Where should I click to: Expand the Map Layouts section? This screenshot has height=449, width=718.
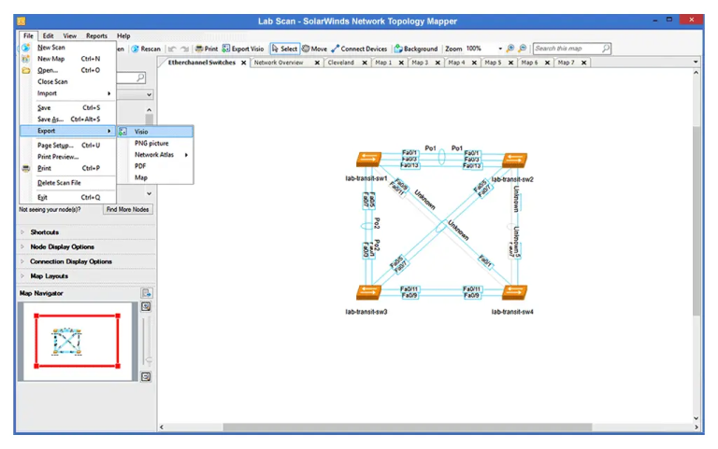click(x=22, y=276)
